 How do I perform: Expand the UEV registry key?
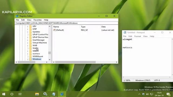(x=28, y=26)
